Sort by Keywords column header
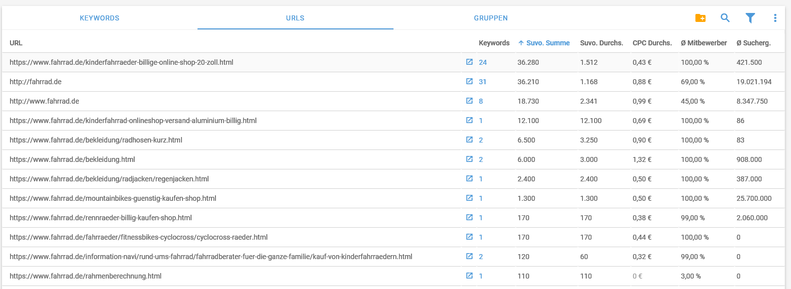791x289 pixels. click(x=494, y=43)
